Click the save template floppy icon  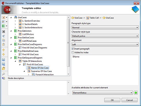[3, 60]
